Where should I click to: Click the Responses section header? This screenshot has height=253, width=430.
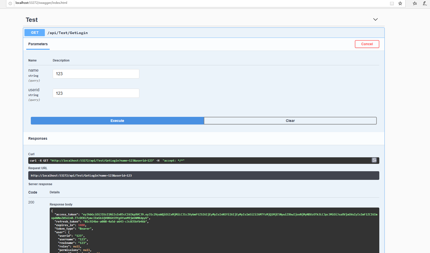click(38, 138)
